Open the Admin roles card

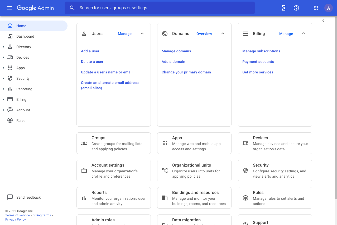tap(114, 220)
